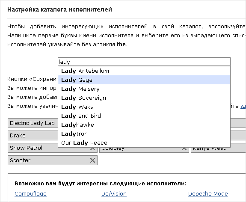Click heading Возможно вам будут интересны следующие исполнители

(x=100, y=183)
